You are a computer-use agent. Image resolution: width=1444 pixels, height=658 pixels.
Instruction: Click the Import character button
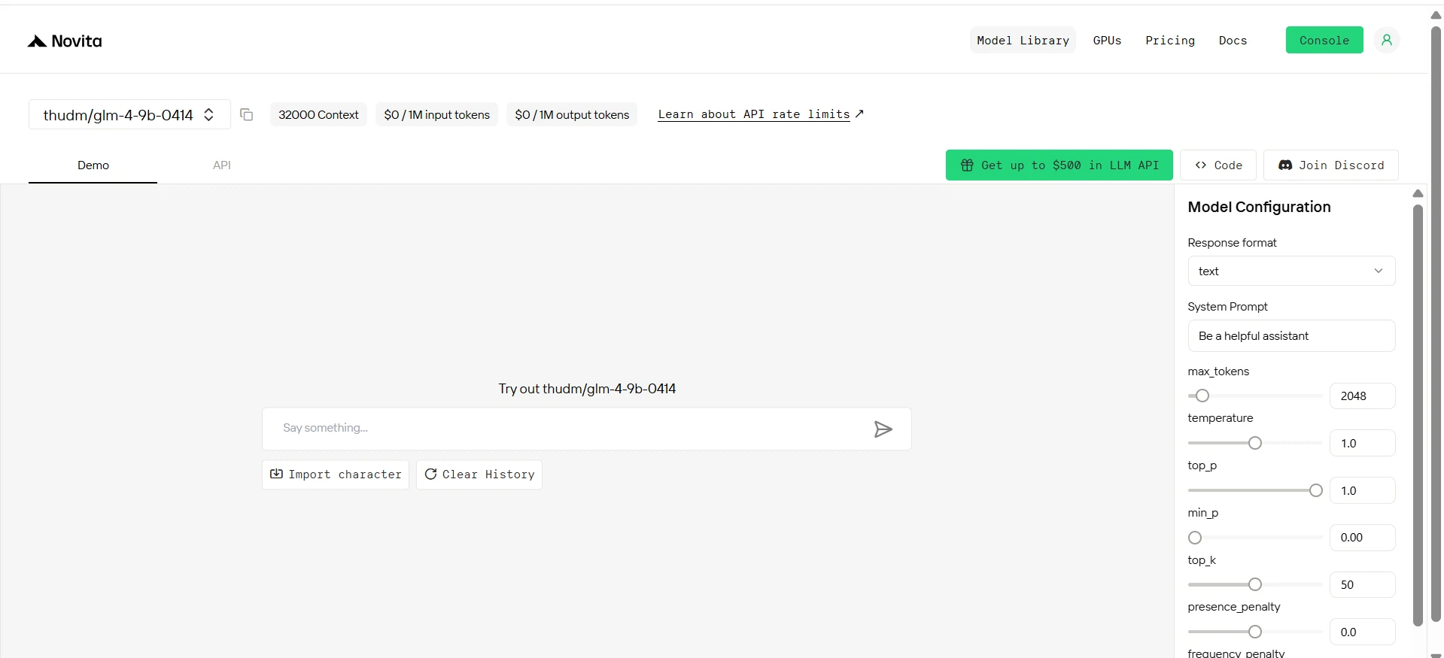coord(336,475)
